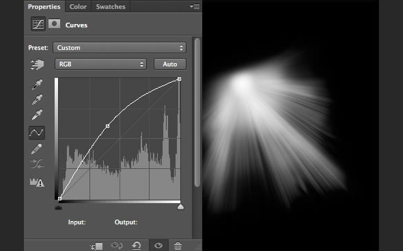
Task: Select the layer mask icon
Action: (54, 24)
